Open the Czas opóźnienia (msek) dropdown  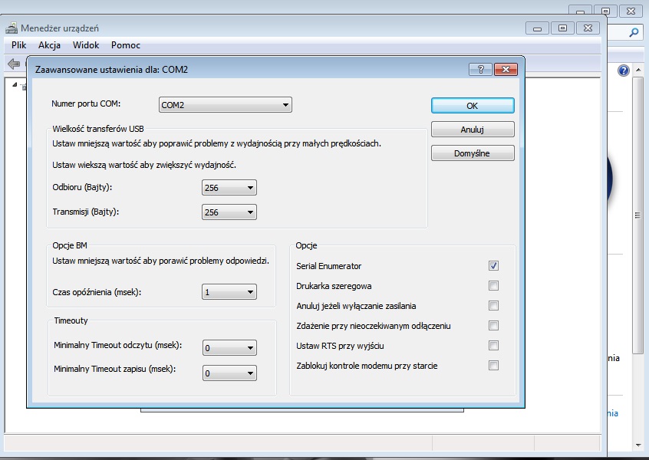tap(229, 291)
